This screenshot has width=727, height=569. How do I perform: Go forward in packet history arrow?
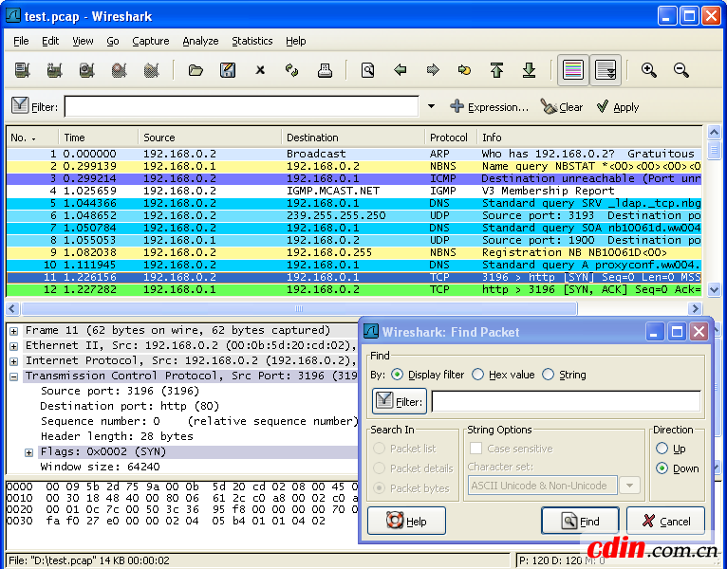pyautogui.click(x=433, y=70)
